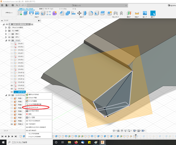Select the Revolve tool icon
Image resolution: width=176 pixels, height=145 pixels.
[31, 13]
